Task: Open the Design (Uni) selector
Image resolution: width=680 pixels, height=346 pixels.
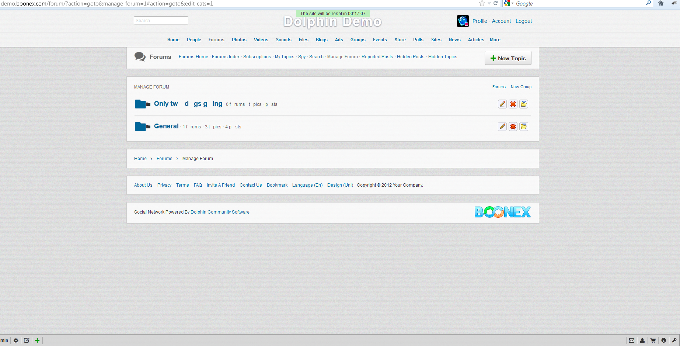Action: point(340,185)
